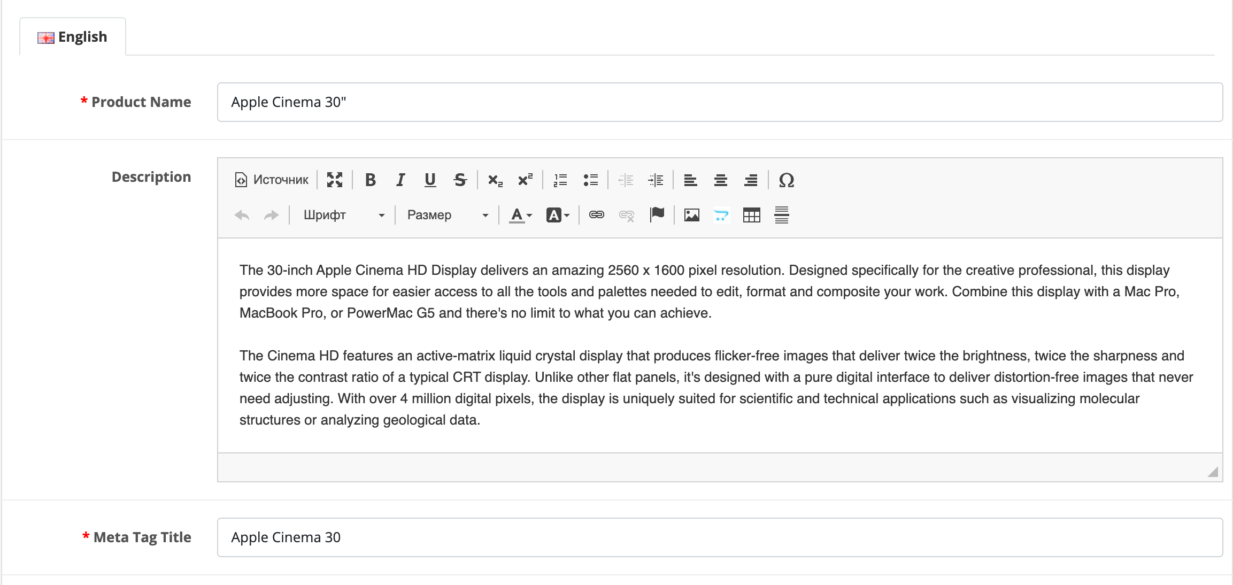Undo the last edit
1233x585 pixels.
click(x=242, y=215)
